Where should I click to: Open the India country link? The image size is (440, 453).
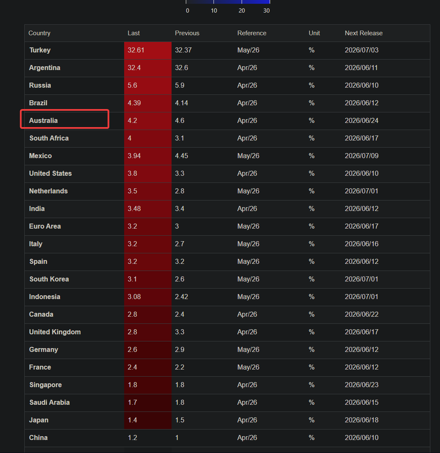click(36, 209)
